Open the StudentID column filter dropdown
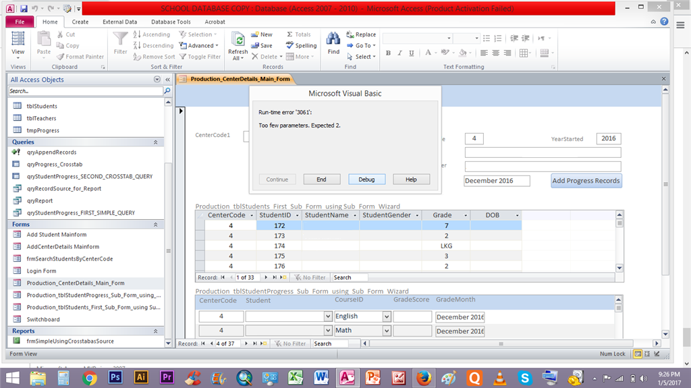The width and height of the screenshot is (691, 388). 297,215
